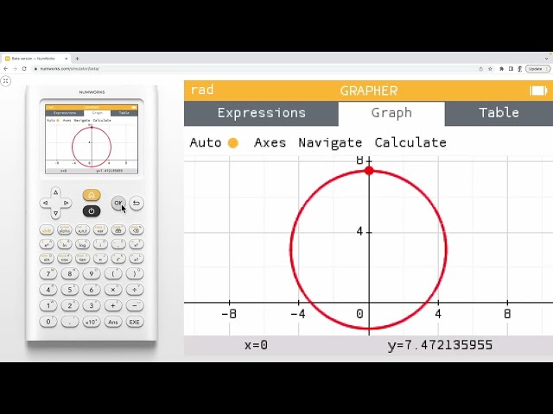Click the pi key on calculator
553x414 pixels.
[x=100, y=259]
